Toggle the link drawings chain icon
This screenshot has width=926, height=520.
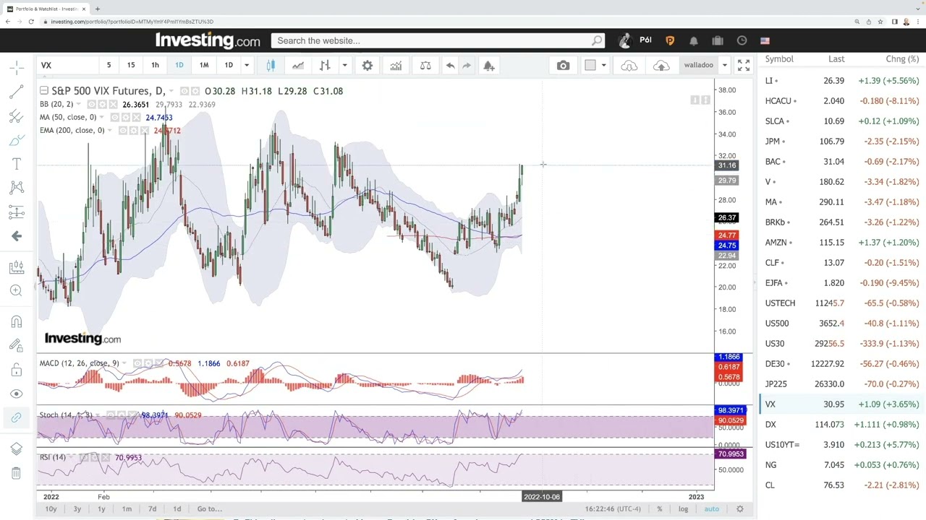16,417
